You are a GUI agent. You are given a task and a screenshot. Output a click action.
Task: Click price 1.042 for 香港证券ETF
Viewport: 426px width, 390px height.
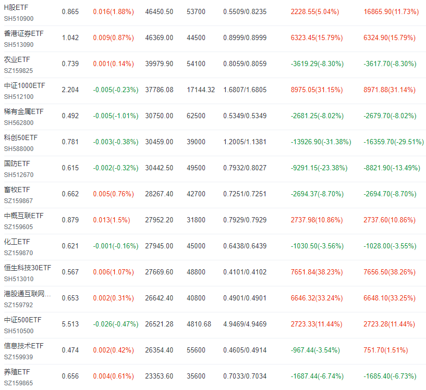[70, 38]
